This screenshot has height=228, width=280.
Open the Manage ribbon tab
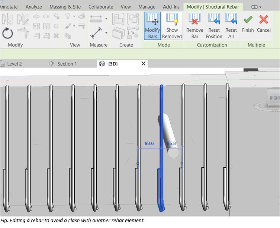[147, 7]
